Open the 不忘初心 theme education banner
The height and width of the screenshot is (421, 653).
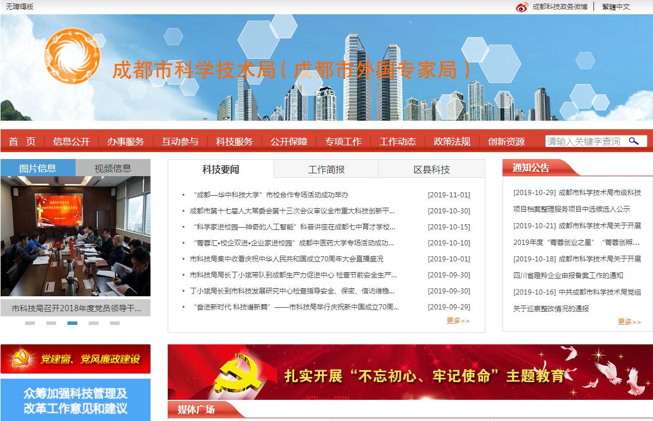tap(410, 372)
